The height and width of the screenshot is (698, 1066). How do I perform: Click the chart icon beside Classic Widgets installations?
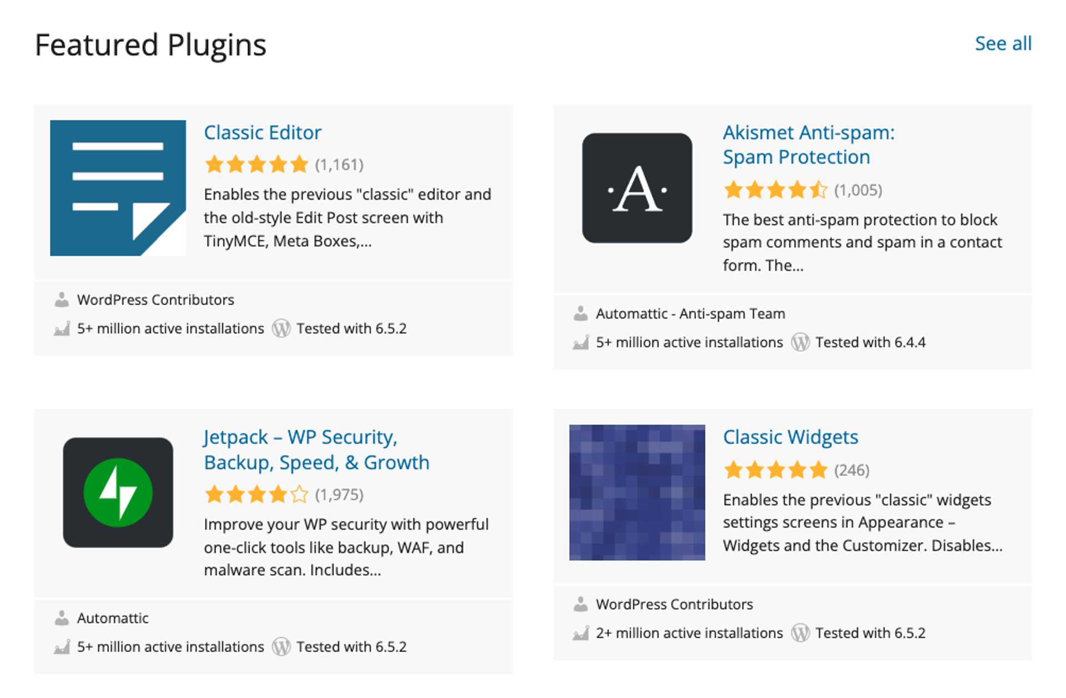pyautogui.click(x=581, y=633)
